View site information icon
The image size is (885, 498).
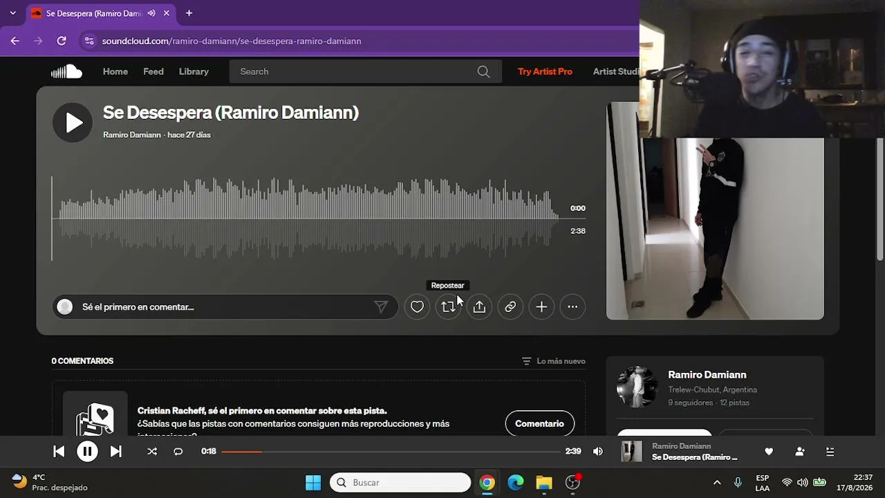tap(88, 41)
